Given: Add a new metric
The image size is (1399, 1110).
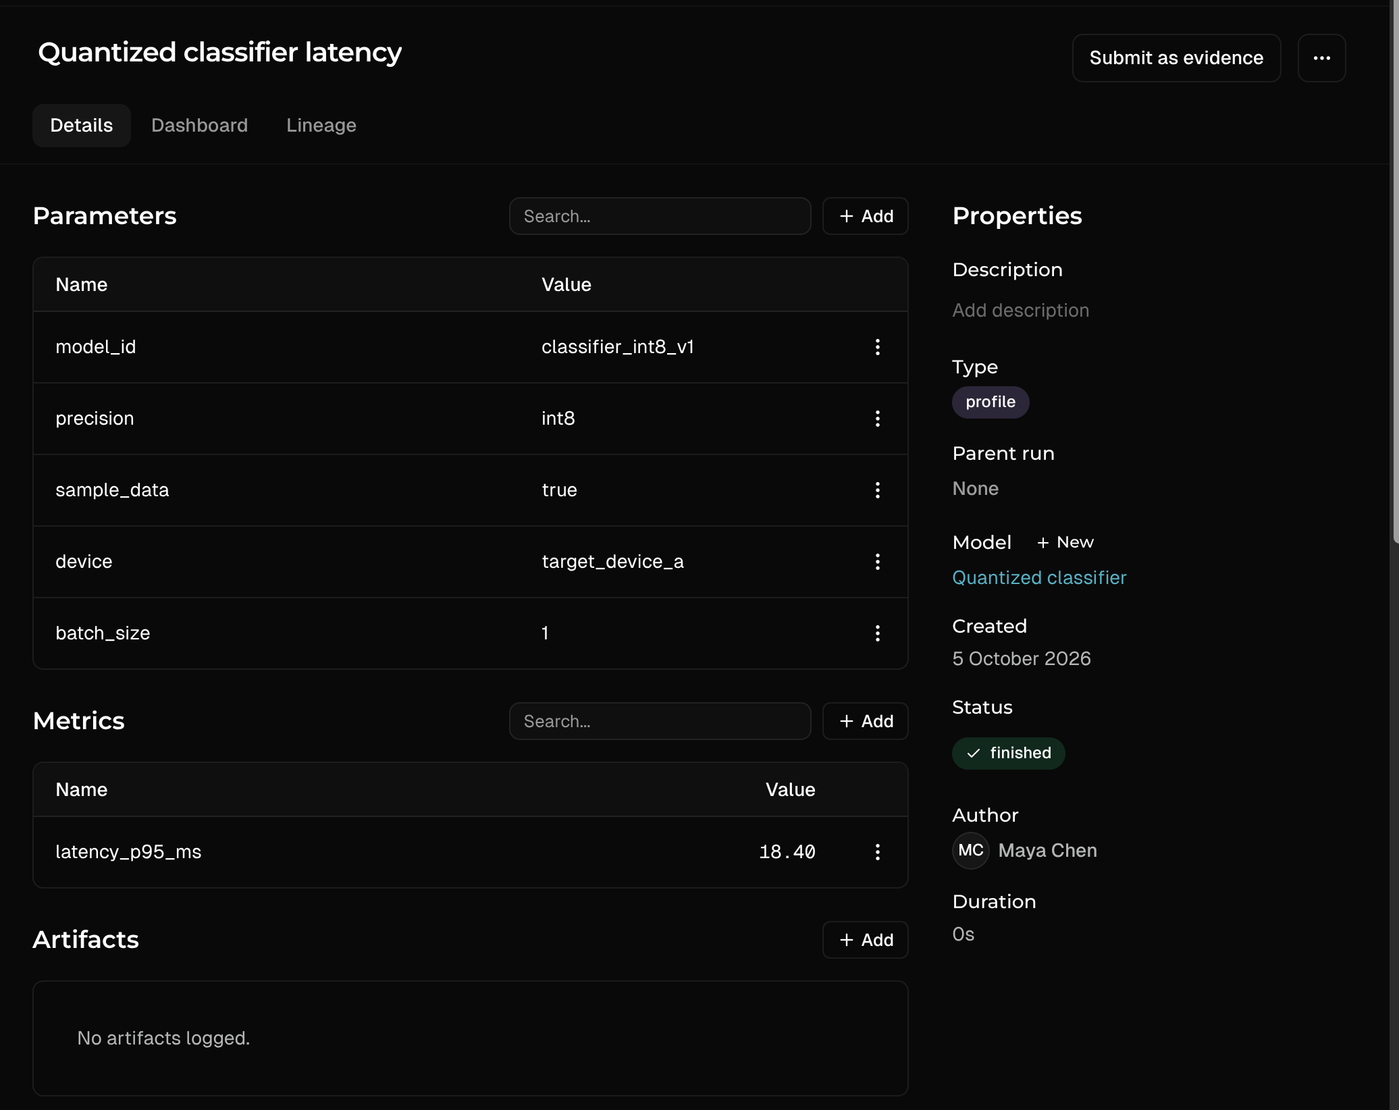Looking at the screenshot, I should (865, 721).
